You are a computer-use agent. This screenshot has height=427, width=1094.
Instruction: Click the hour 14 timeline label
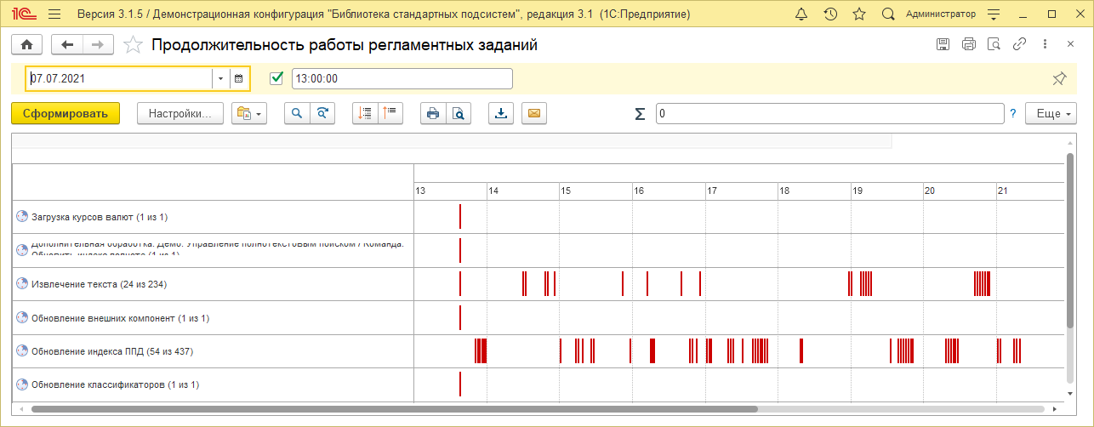(x=493, y=191)
